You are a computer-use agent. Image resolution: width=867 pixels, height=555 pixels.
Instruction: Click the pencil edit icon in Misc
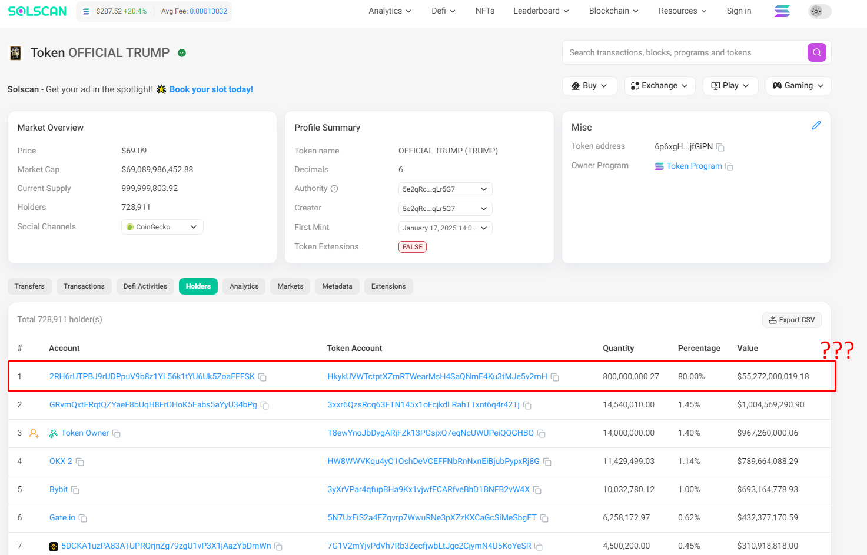pyautogui.click(x=816, y=125)
